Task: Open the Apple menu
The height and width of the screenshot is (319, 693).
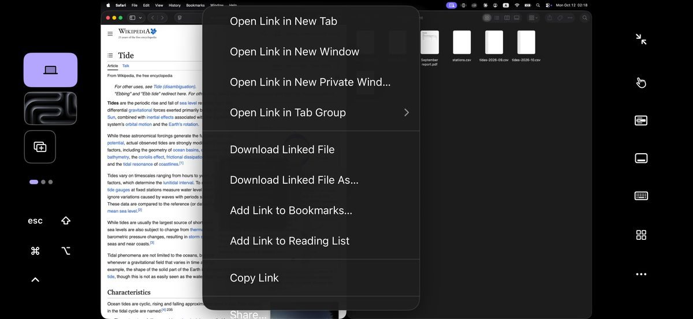Action: [x=107, y=5]
